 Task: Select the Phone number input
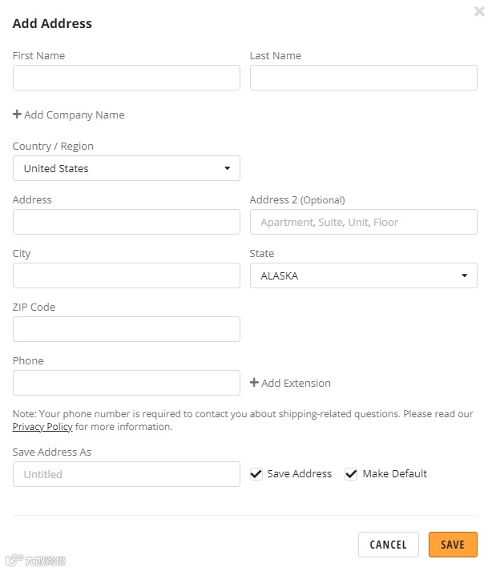(127, 383)
